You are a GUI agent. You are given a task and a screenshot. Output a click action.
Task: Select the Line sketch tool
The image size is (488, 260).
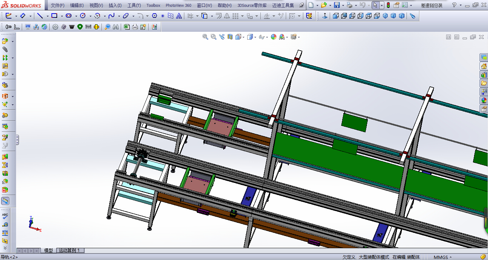pos(40,16)
